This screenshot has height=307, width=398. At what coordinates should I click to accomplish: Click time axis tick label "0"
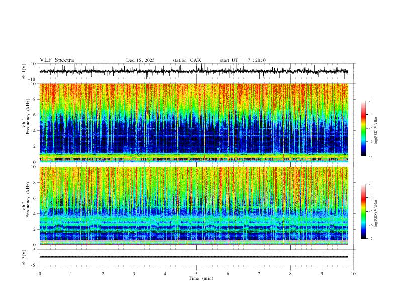click(x=40, y=274)
